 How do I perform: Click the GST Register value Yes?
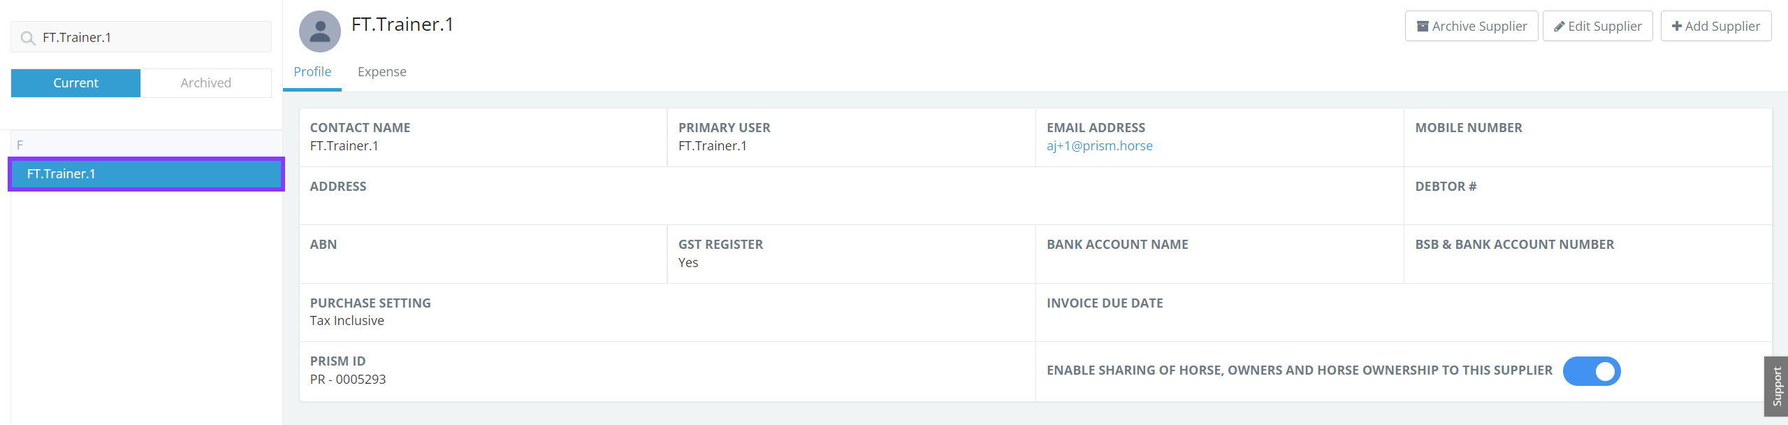(x=688, y=263)
